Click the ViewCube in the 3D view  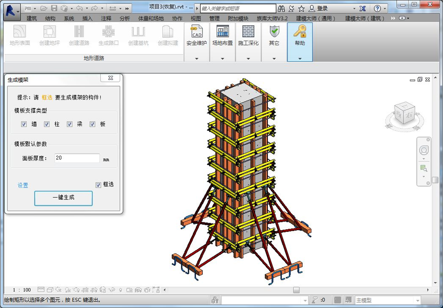404,114
